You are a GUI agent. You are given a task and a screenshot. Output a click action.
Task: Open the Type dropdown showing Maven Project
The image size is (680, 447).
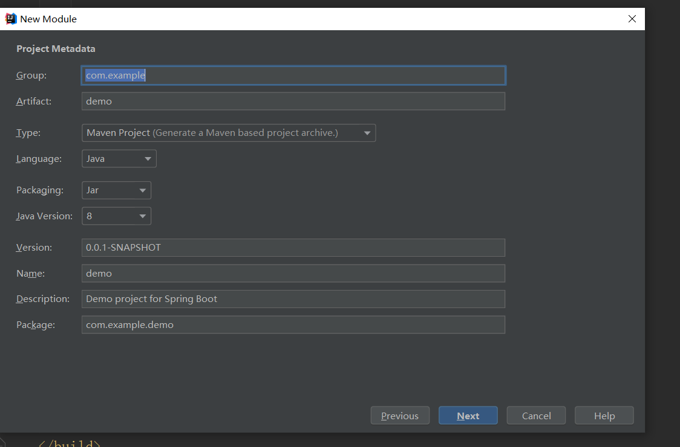point(229,133)
